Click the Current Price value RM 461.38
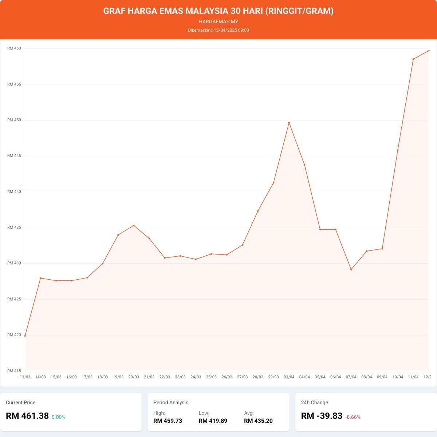Image resolution: width=437 pixels, height=437 pixels. click(27, 416)
